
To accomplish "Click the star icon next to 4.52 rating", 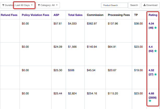I will [156, 74].
